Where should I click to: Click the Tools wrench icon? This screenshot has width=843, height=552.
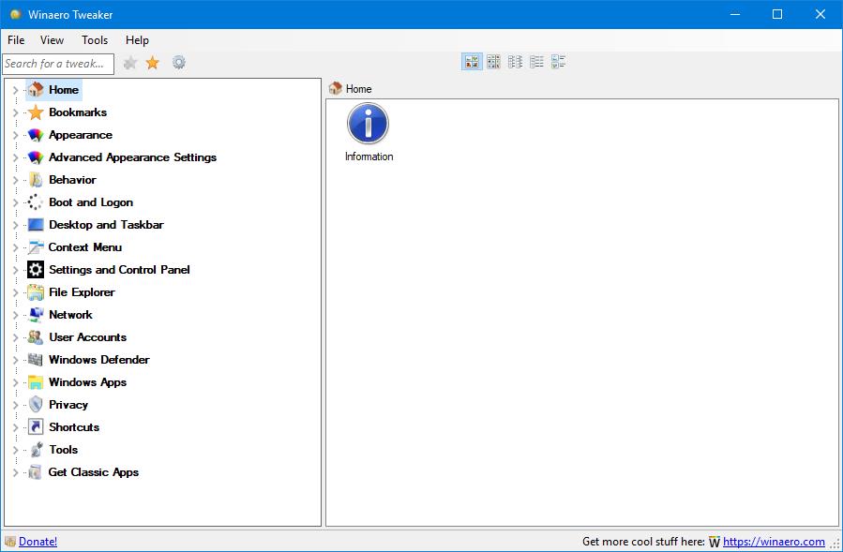[x=36, y=450]
